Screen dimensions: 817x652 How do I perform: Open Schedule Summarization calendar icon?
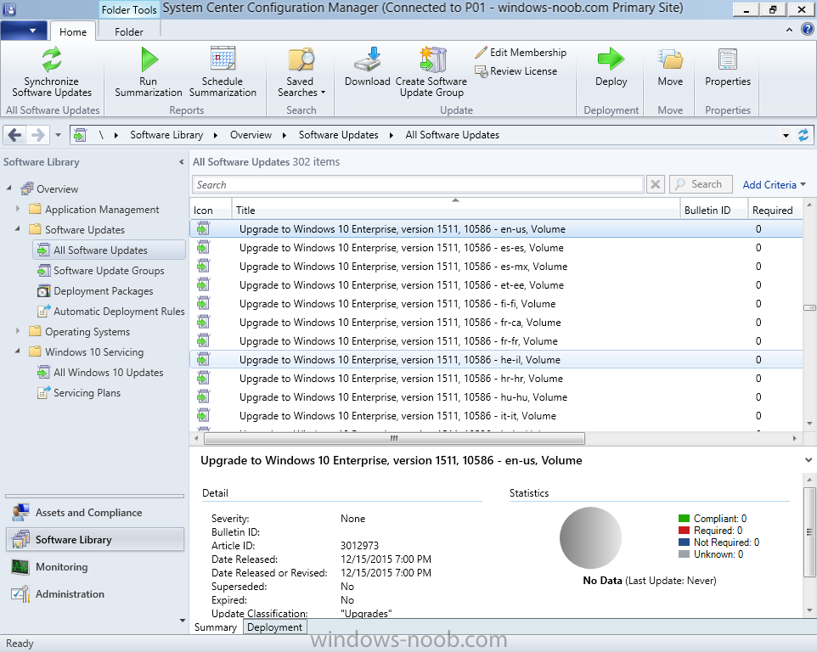[x=223, y=59]
